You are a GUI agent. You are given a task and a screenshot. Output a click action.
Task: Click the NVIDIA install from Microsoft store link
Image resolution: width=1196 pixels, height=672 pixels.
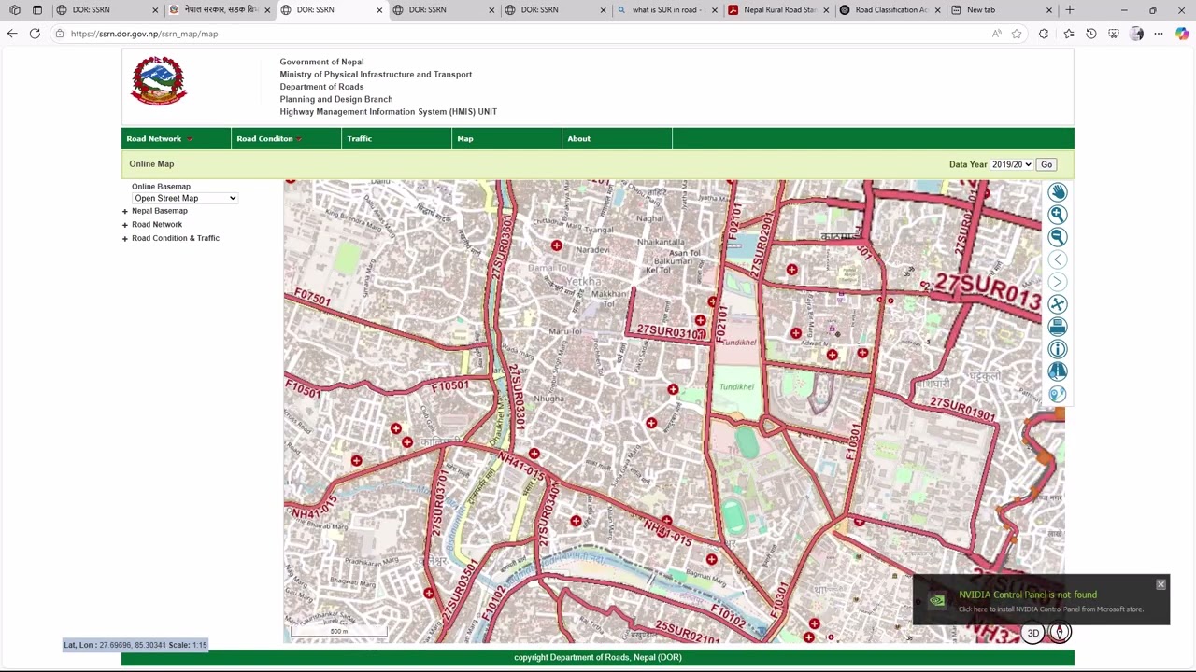pos(1051,609)
